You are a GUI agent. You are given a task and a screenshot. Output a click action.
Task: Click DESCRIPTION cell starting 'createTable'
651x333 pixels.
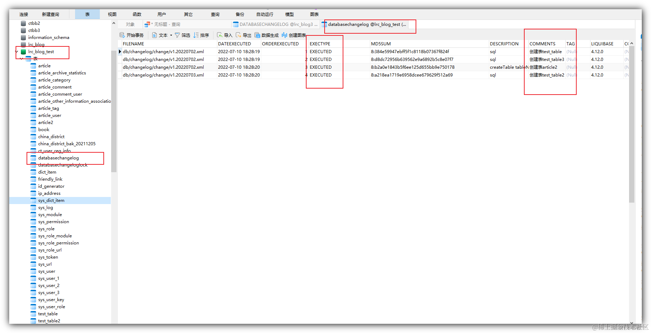click(x=509, y=67)
